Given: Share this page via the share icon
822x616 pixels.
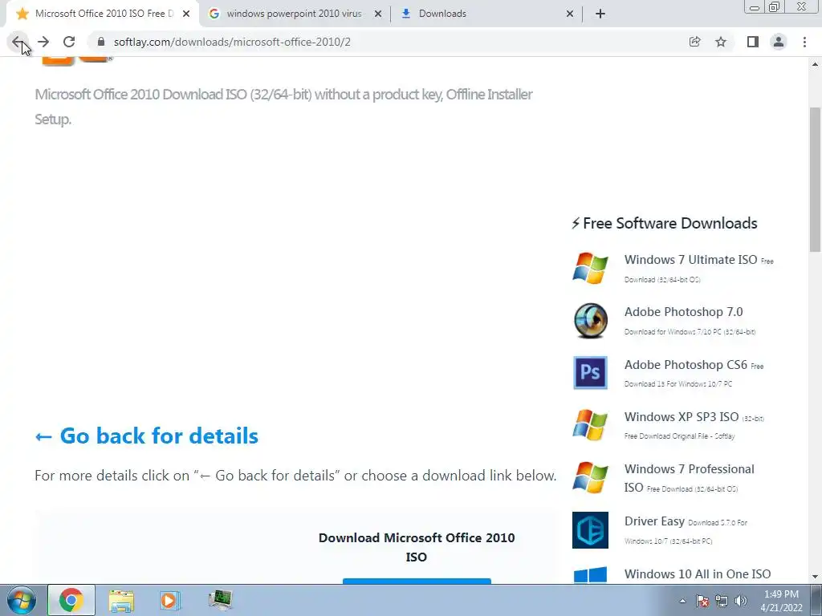Looking at the screenshot, I should click(x=694, y=42).
